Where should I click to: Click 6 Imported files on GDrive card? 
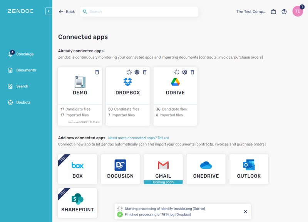coord(169,115)
